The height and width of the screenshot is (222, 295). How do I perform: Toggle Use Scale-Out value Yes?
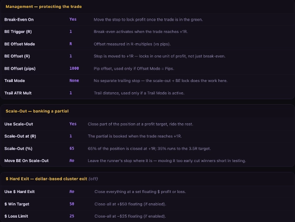pos(73,124)
